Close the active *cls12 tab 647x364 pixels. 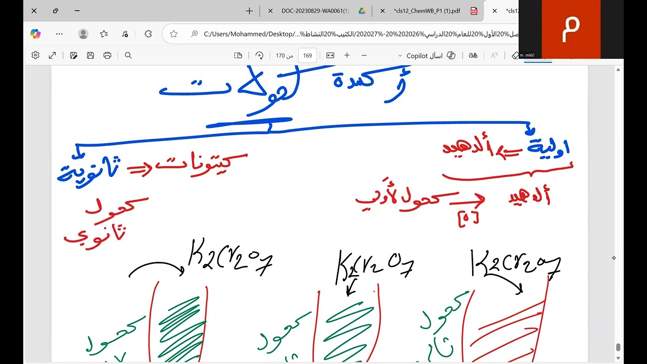pyautogui.click(x=494, y=11)
